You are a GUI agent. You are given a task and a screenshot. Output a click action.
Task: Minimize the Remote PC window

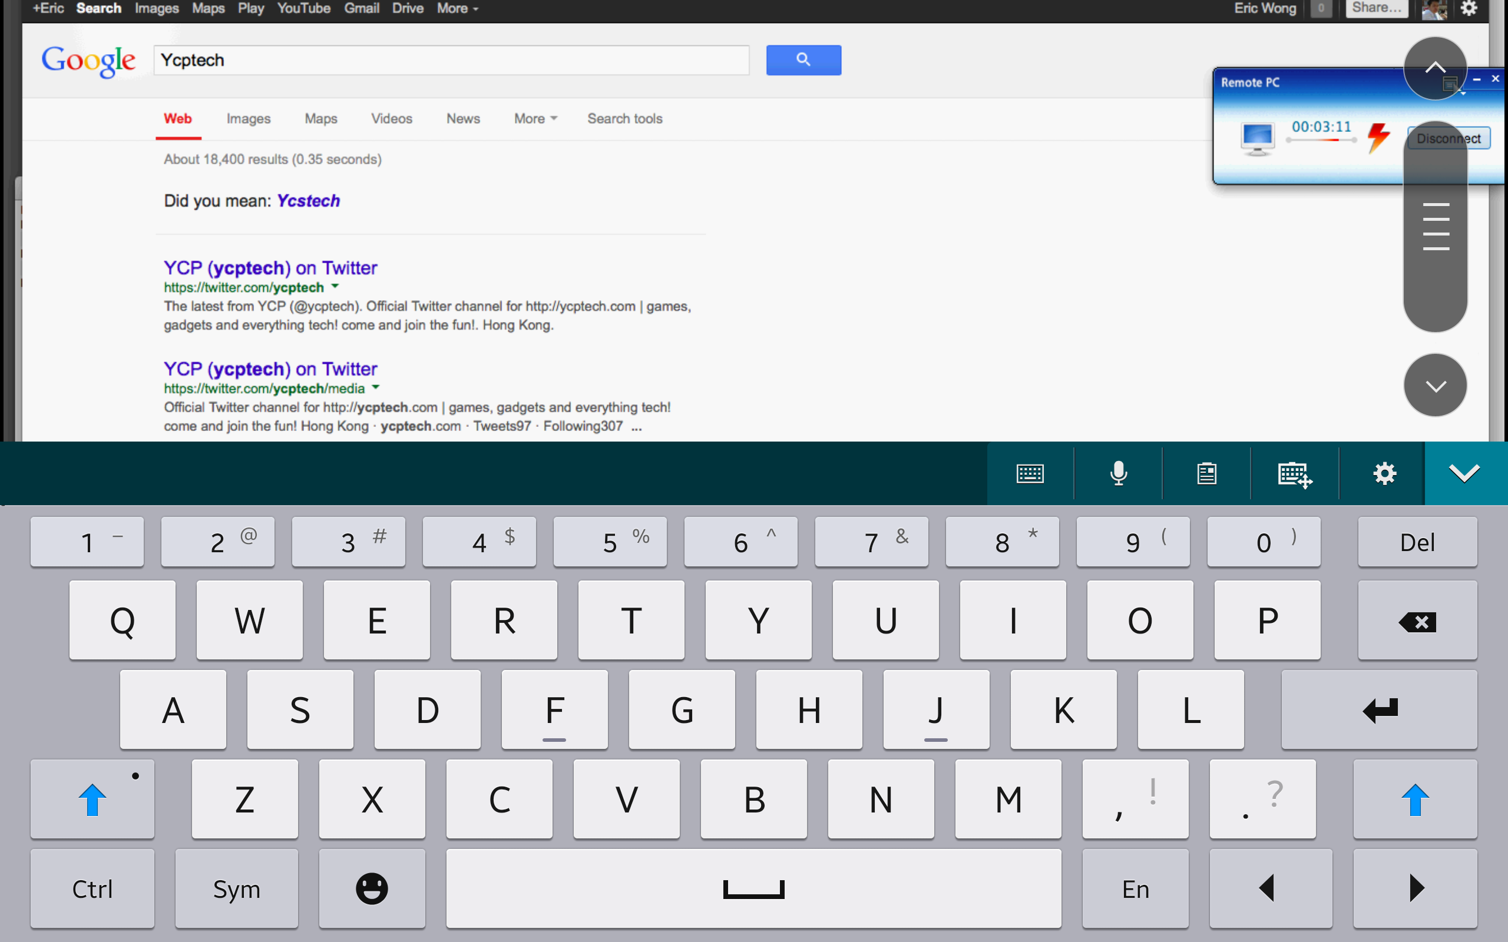(1476, 79)
